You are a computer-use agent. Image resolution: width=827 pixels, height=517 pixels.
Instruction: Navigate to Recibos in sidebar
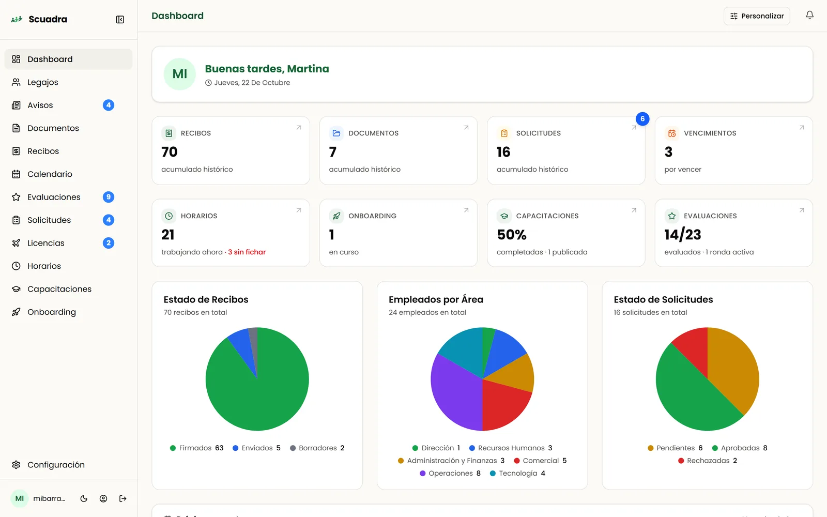tap(69, 151)
